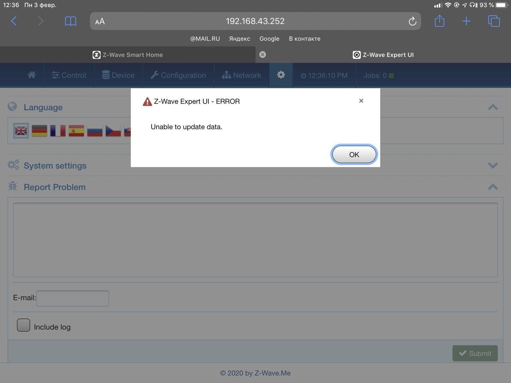Pick the Spanish flag language
This screenshot has height=383, width=511.
pos(76,130)
